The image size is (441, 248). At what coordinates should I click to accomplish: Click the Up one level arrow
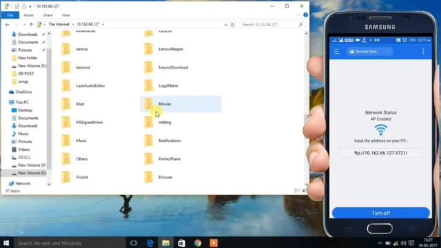[31, 25]
